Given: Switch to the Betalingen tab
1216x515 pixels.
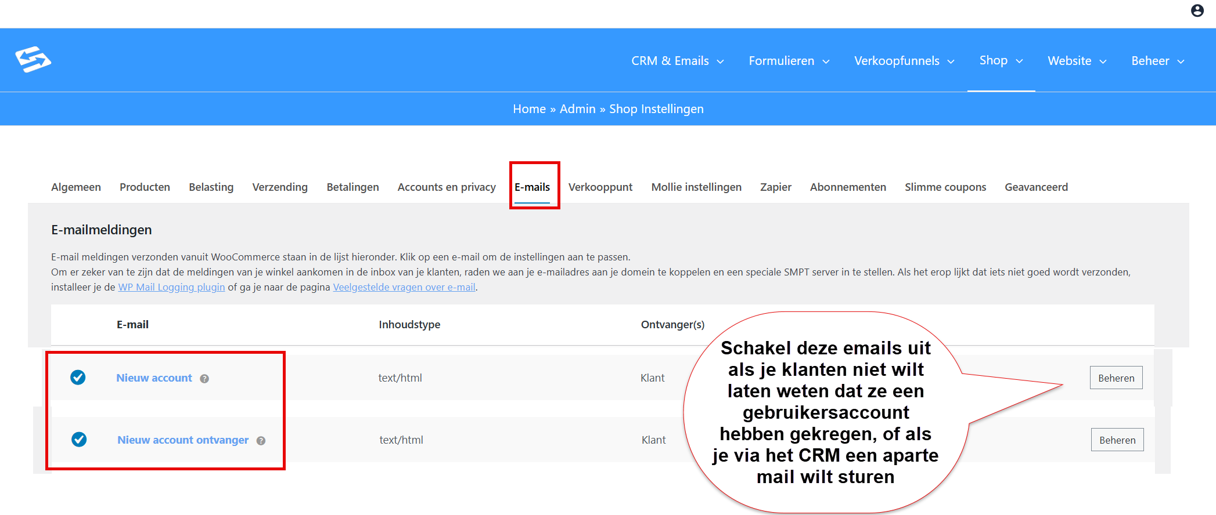Looking at the screenshot, I should click(352, 187).
